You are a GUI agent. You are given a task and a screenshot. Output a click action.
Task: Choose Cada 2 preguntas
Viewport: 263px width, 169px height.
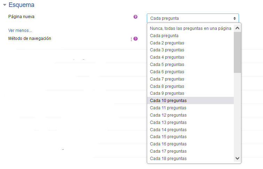190,43
